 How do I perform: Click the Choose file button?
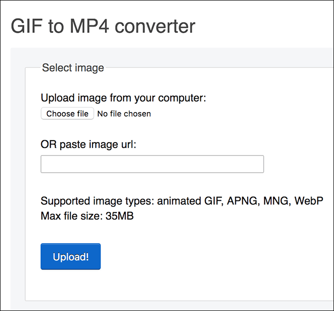pos(67,114)
